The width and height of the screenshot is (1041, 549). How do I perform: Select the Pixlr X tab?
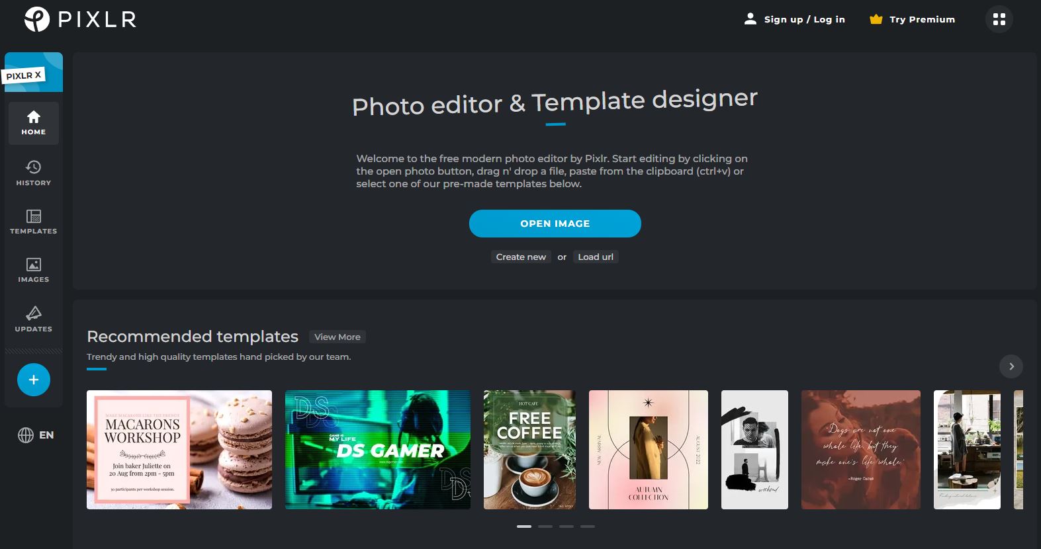pos(33,73)
